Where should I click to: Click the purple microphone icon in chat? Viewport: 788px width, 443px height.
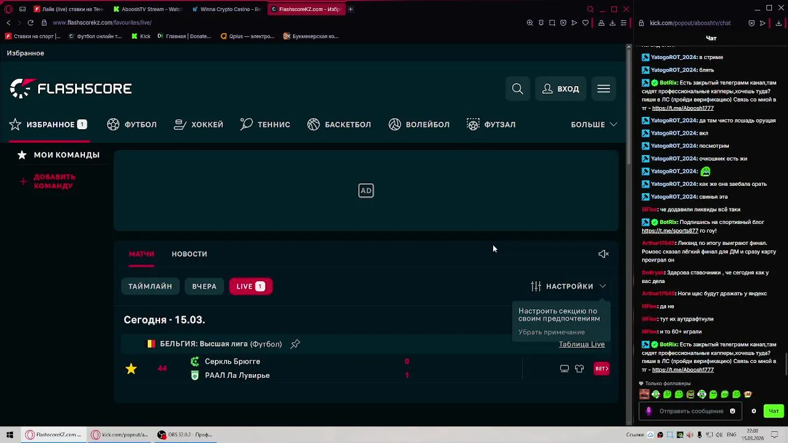point(648,411)
